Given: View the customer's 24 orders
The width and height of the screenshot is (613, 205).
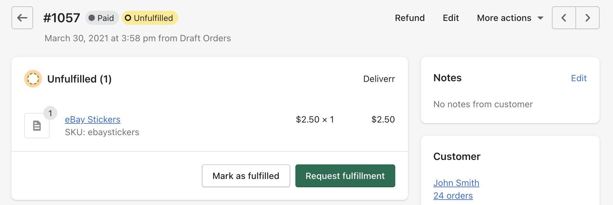Looking at the screenshot, I should click(x=453, y=196).
